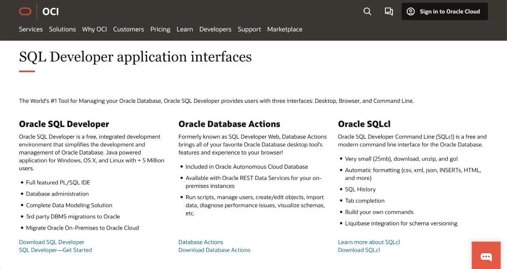Screen dimensions: 507x269
Task: Open the search magnifier icon
Action: coord(367,12)
